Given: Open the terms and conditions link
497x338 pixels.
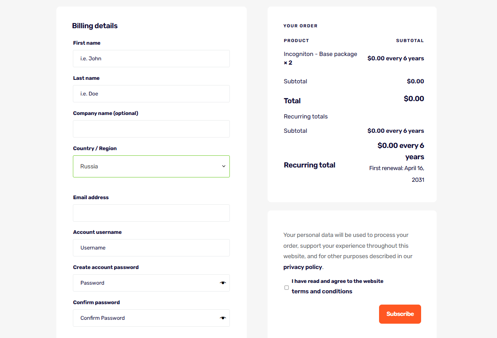Looking at the screenshot, I should click(x=322, y=291).
